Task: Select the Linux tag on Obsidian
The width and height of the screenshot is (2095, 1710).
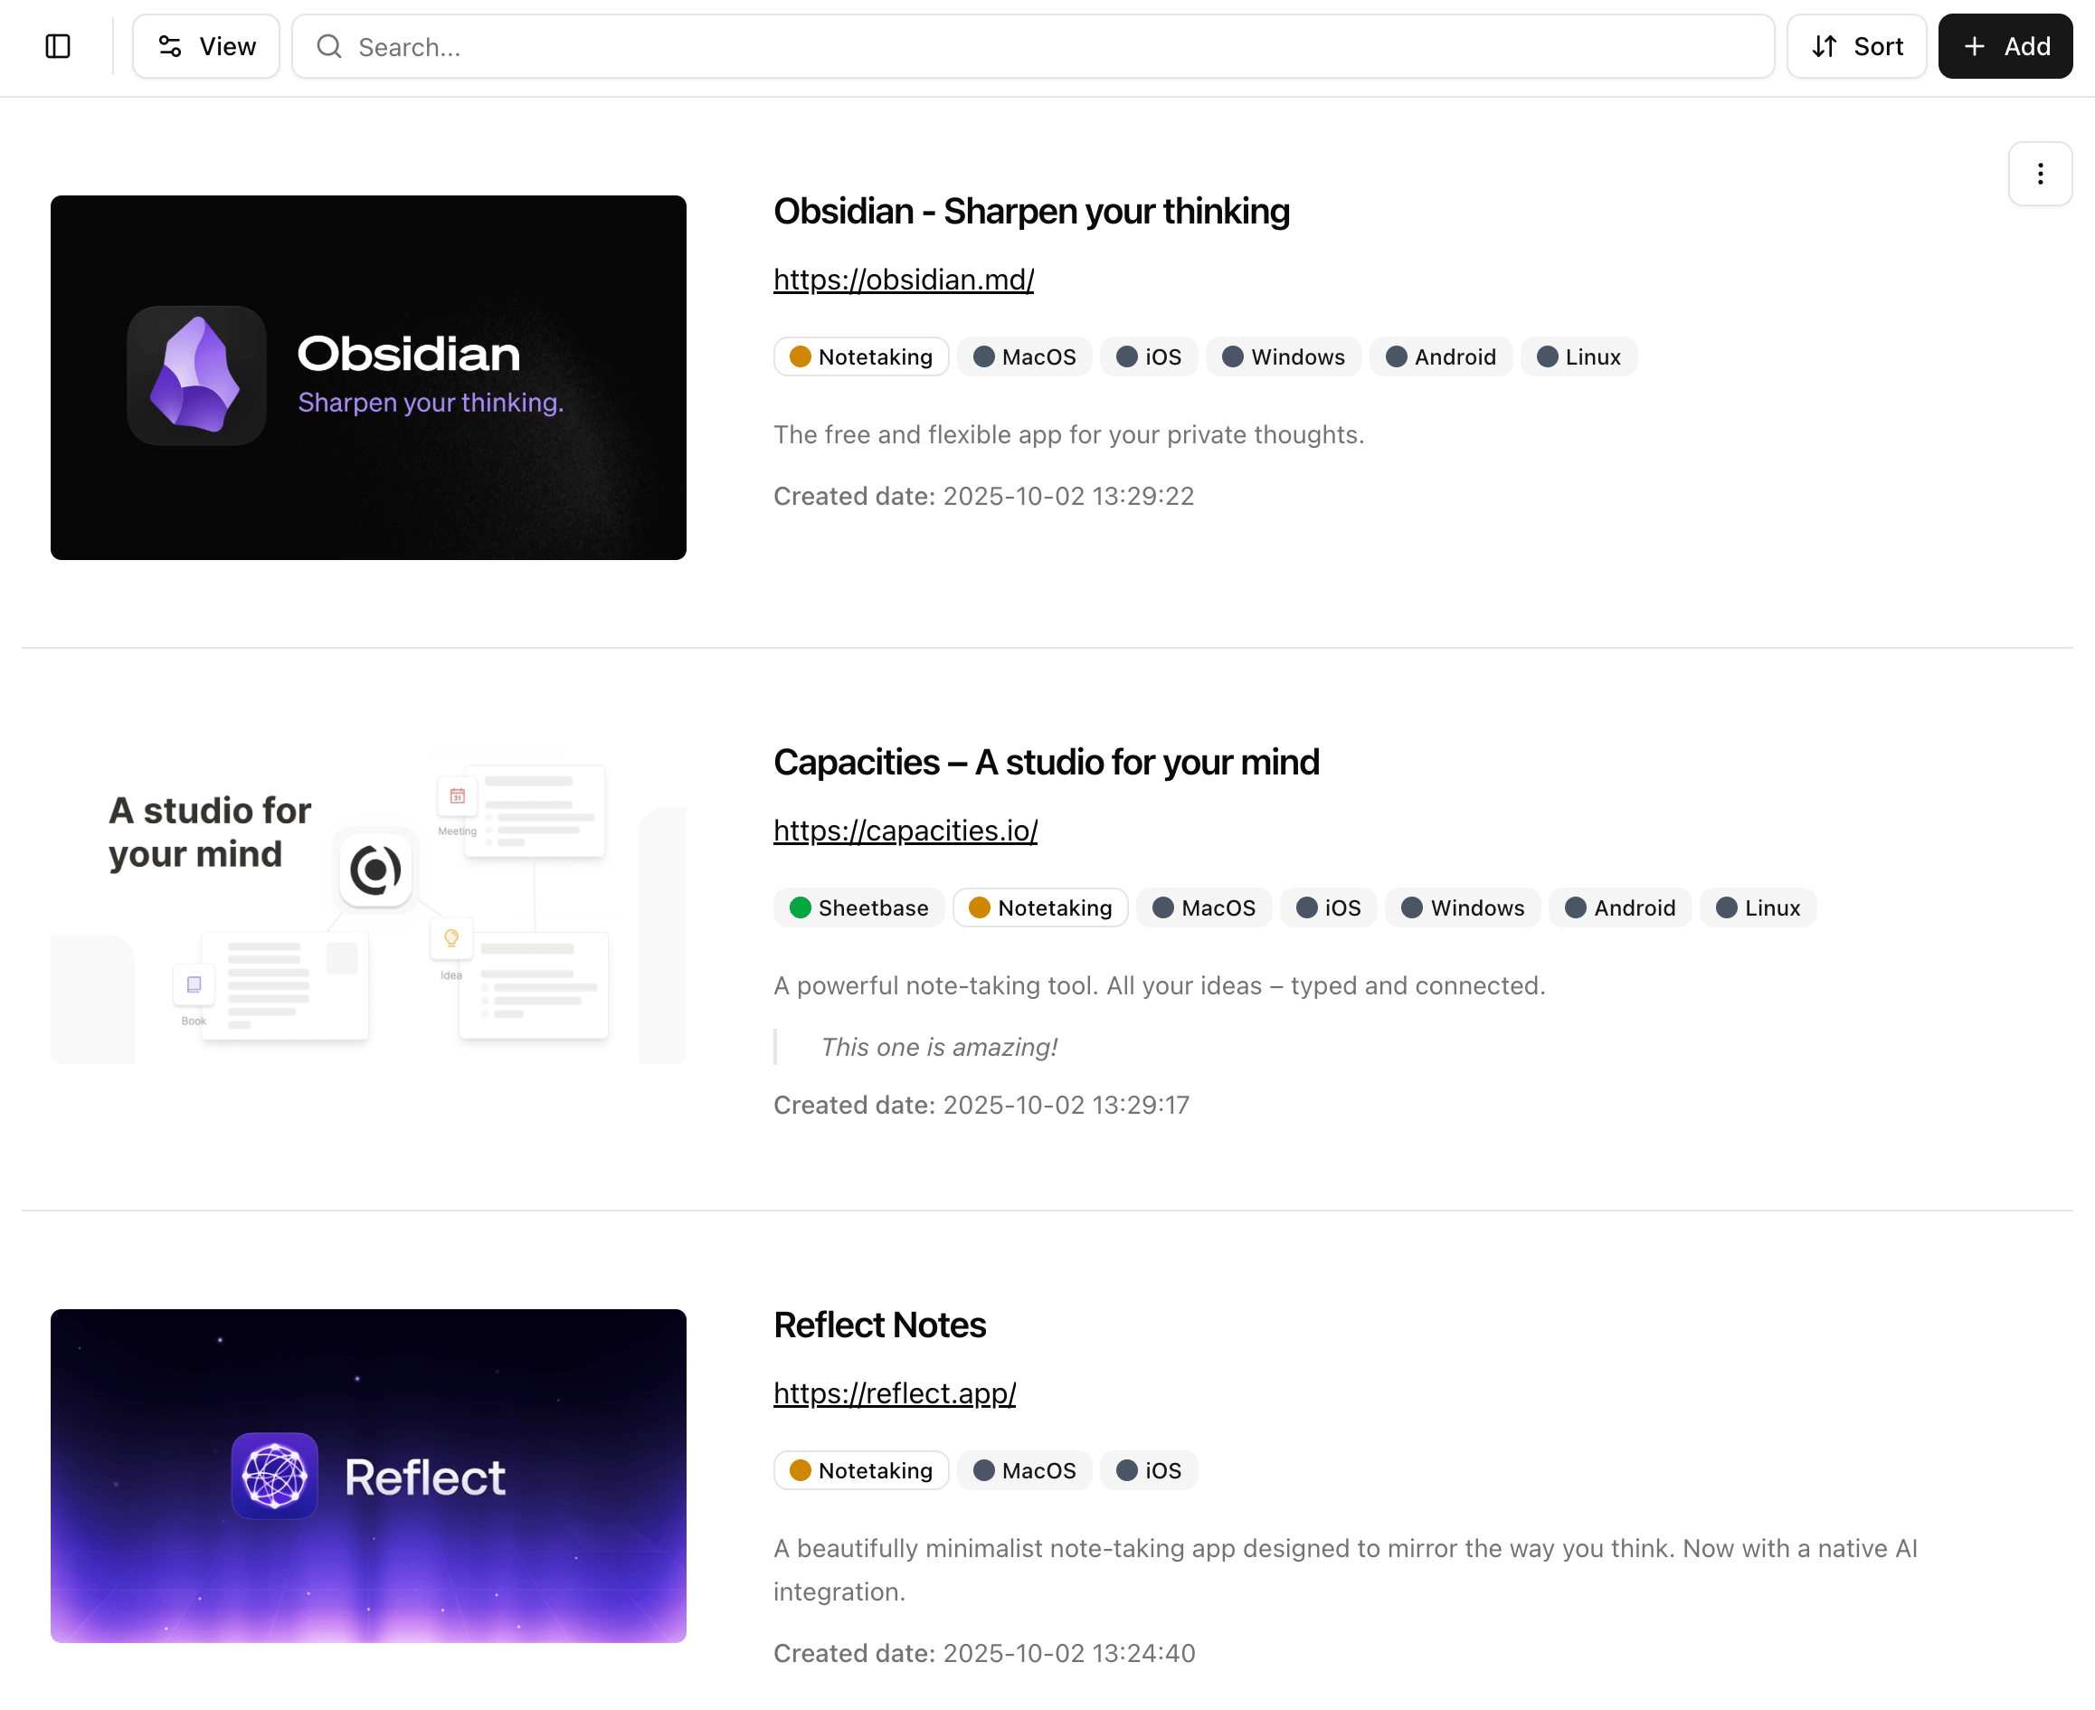Action: click(1578, 356)
